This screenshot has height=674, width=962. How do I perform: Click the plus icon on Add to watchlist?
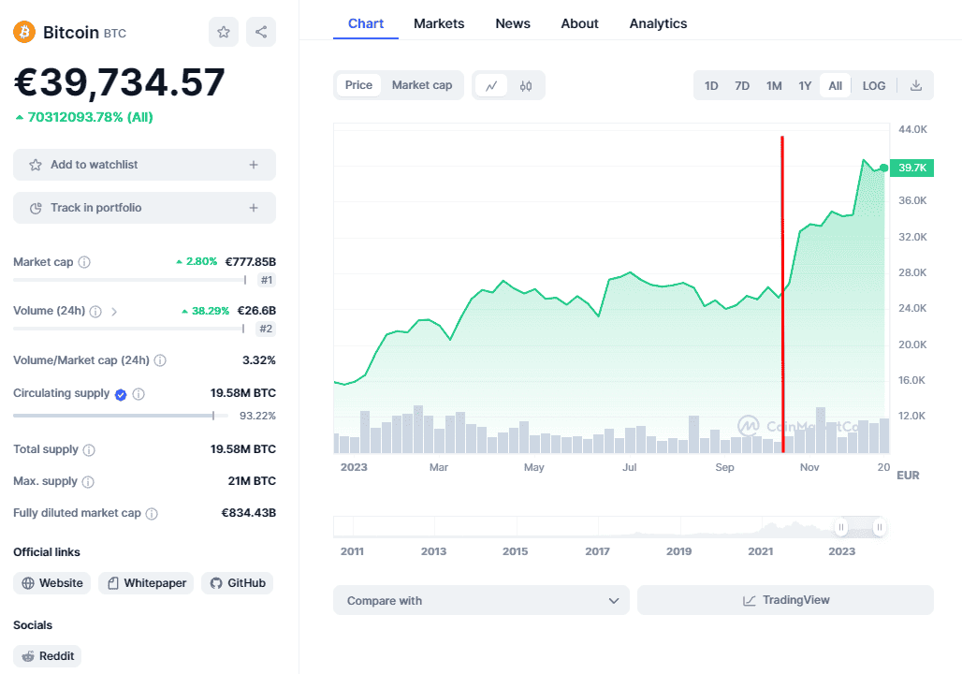coord(254,165)
